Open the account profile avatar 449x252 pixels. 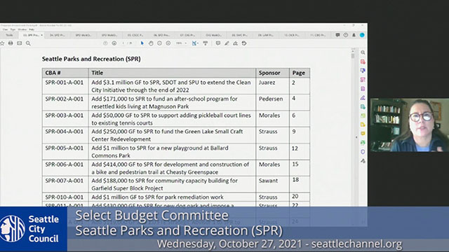click(x=362, y=35)
